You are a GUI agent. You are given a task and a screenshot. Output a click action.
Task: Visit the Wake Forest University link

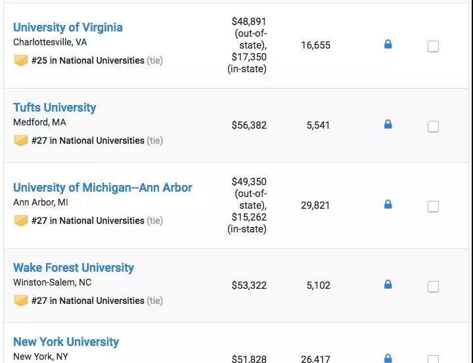click(74, 268)
